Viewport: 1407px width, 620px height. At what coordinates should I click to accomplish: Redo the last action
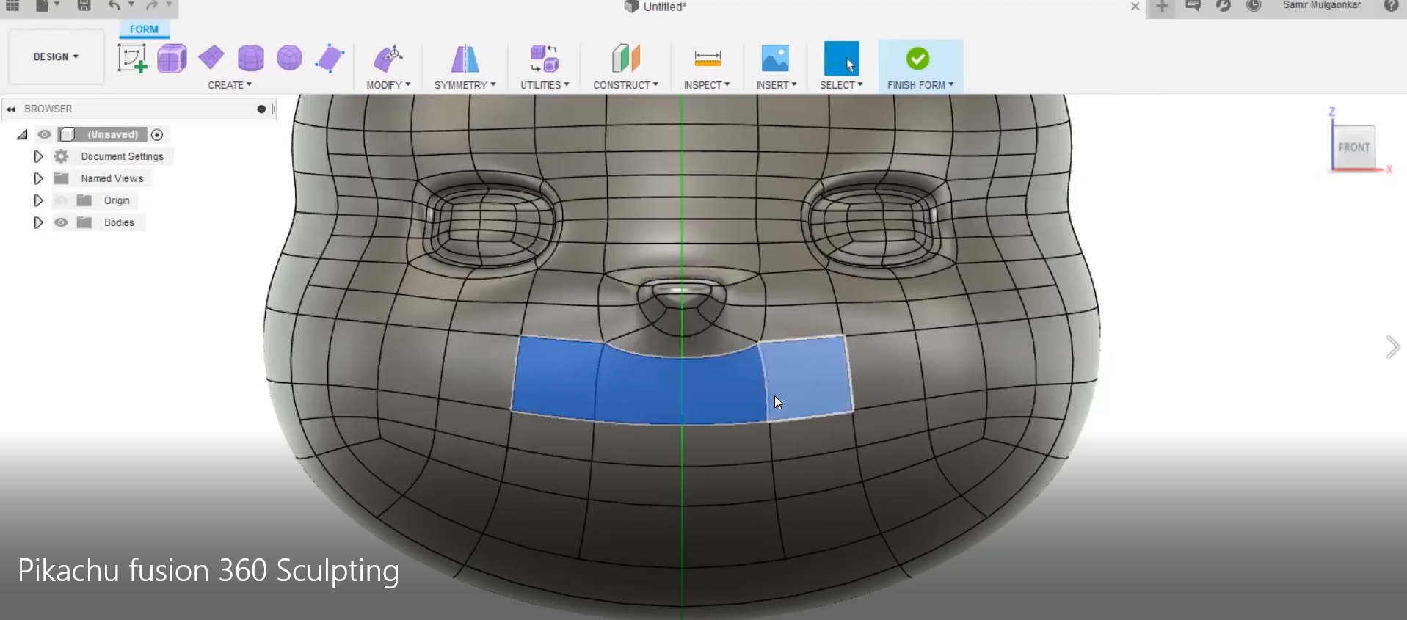tap(152, 6)
